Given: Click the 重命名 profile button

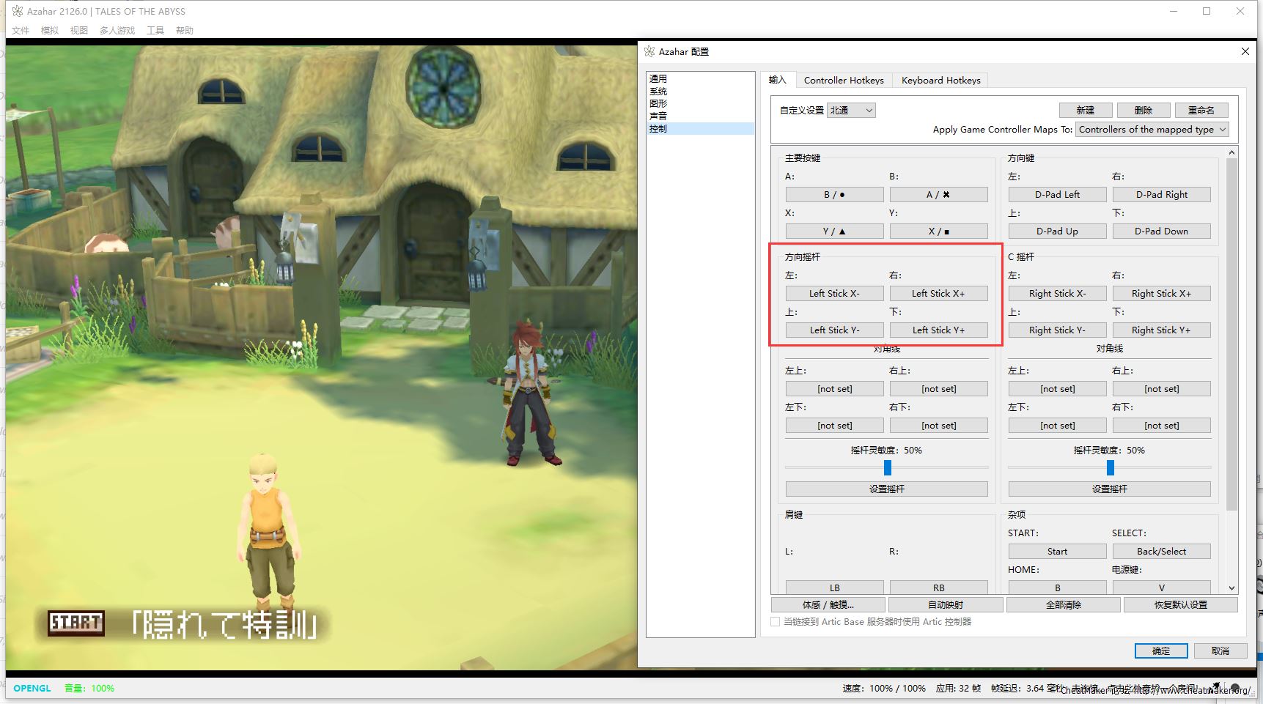Looking at the screenshot, I should [1201, 111].
